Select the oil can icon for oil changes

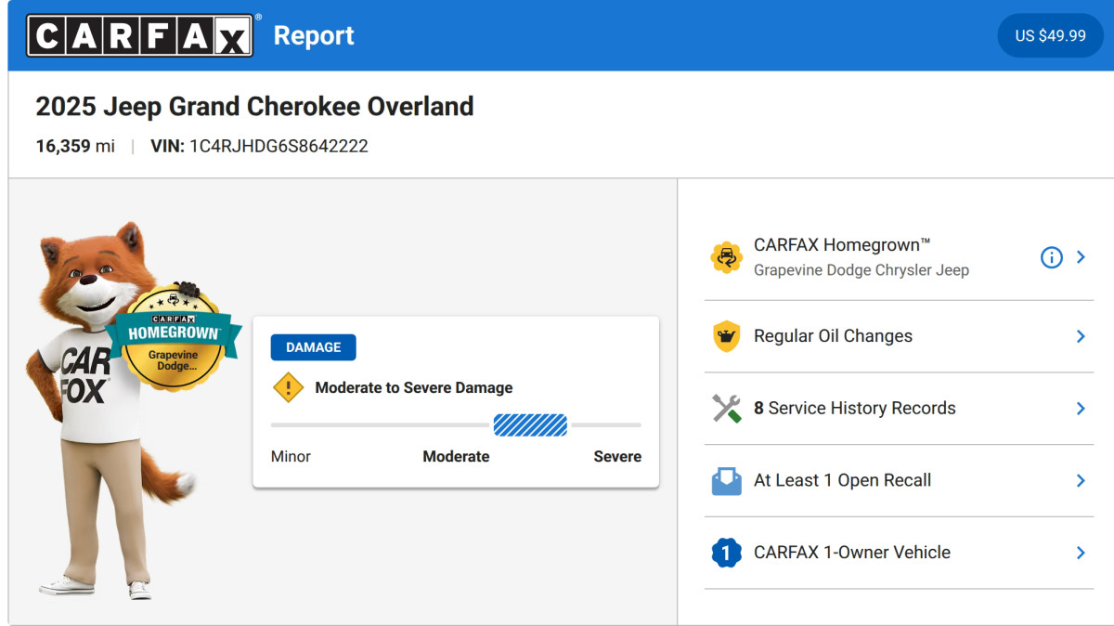(x=726, y=336)
